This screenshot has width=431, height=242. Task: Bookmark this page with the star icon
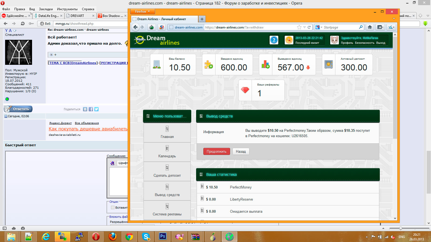(299, 27)
